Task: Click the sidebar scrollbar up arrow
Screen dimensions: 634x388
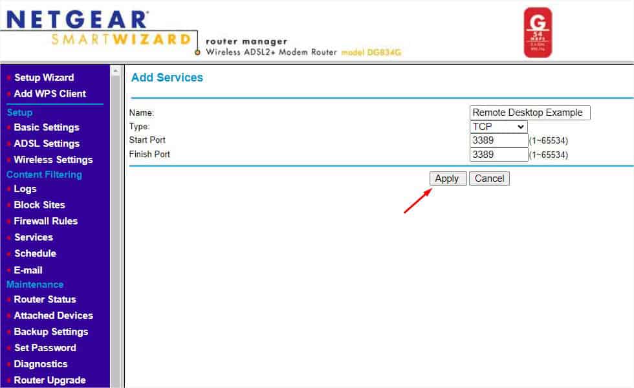Action: [x=116, y=71]
